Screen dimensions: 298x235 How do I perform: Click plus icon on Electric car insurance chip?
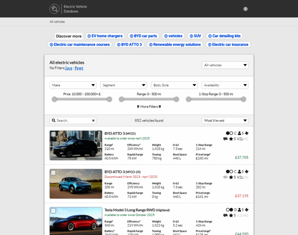point(210,45)
